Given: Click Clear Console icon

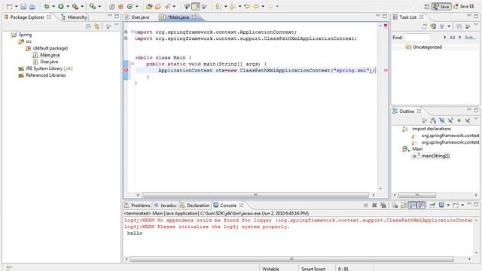Looking at the screenshot, I should 395,206.
